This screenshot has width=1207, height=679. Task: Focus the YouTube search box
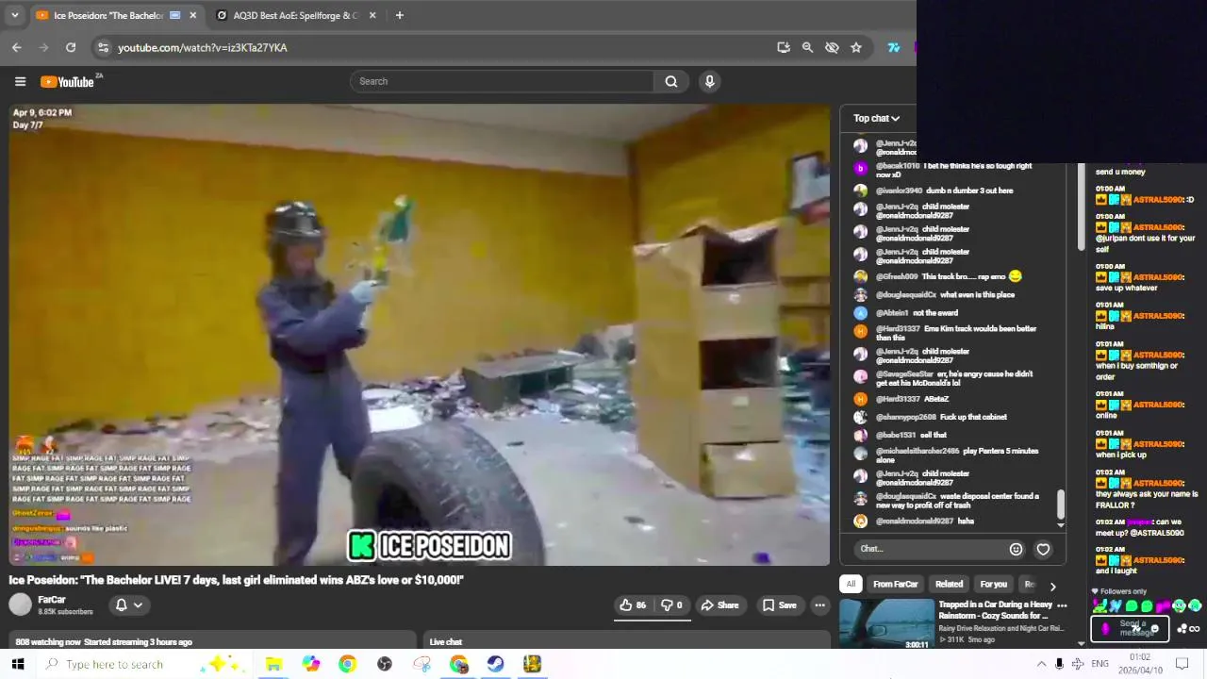(503, 81)
